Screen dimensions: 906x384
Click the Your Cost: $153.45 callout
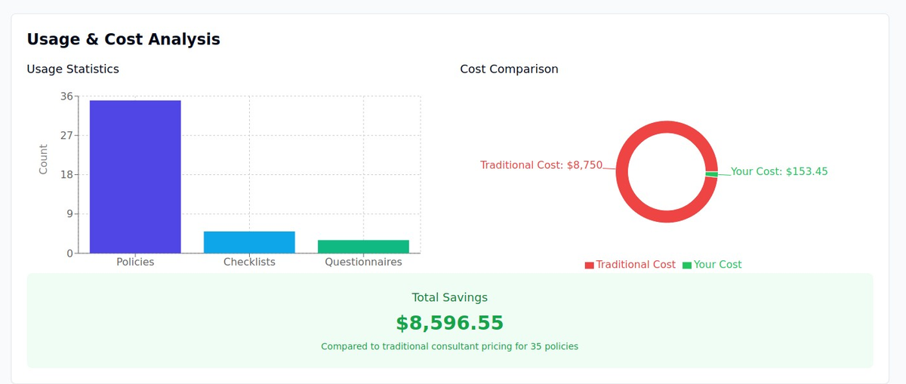click(x=779, y=172)
